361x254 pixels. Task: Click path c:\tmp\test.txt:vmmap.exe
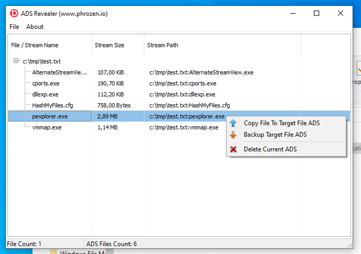pos(184,127)
